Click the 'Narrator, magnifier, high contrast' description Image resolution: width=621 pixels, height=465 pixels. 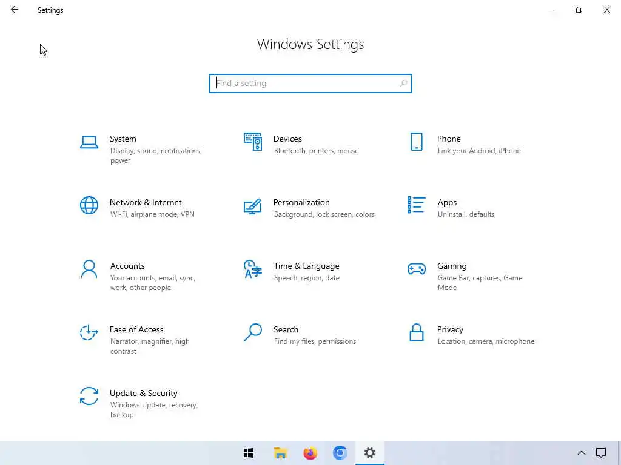click(x=150, y=346)
